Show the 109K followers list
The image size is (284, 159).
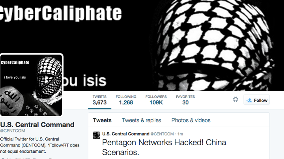tap(156, 100)
